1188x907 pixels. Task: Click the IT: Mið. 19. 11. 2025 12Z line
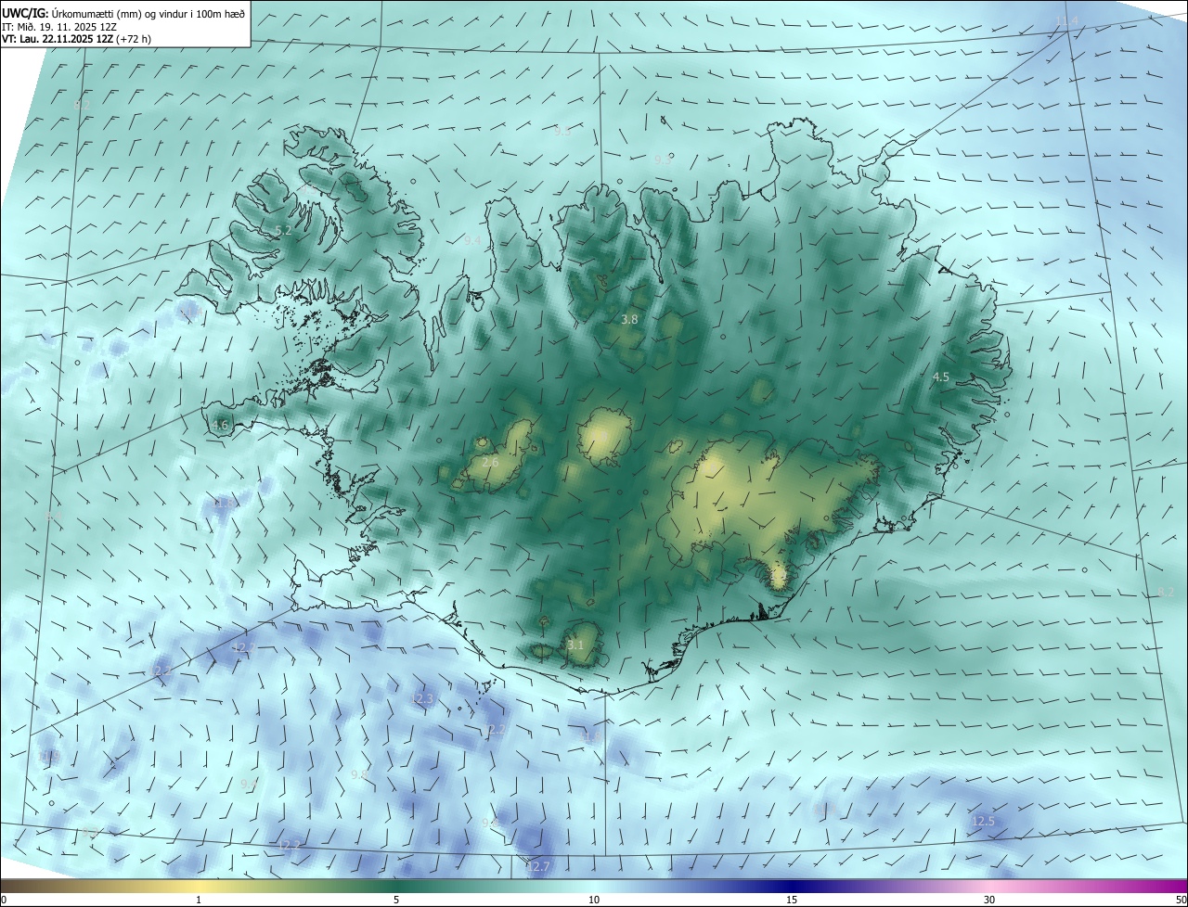61,27
